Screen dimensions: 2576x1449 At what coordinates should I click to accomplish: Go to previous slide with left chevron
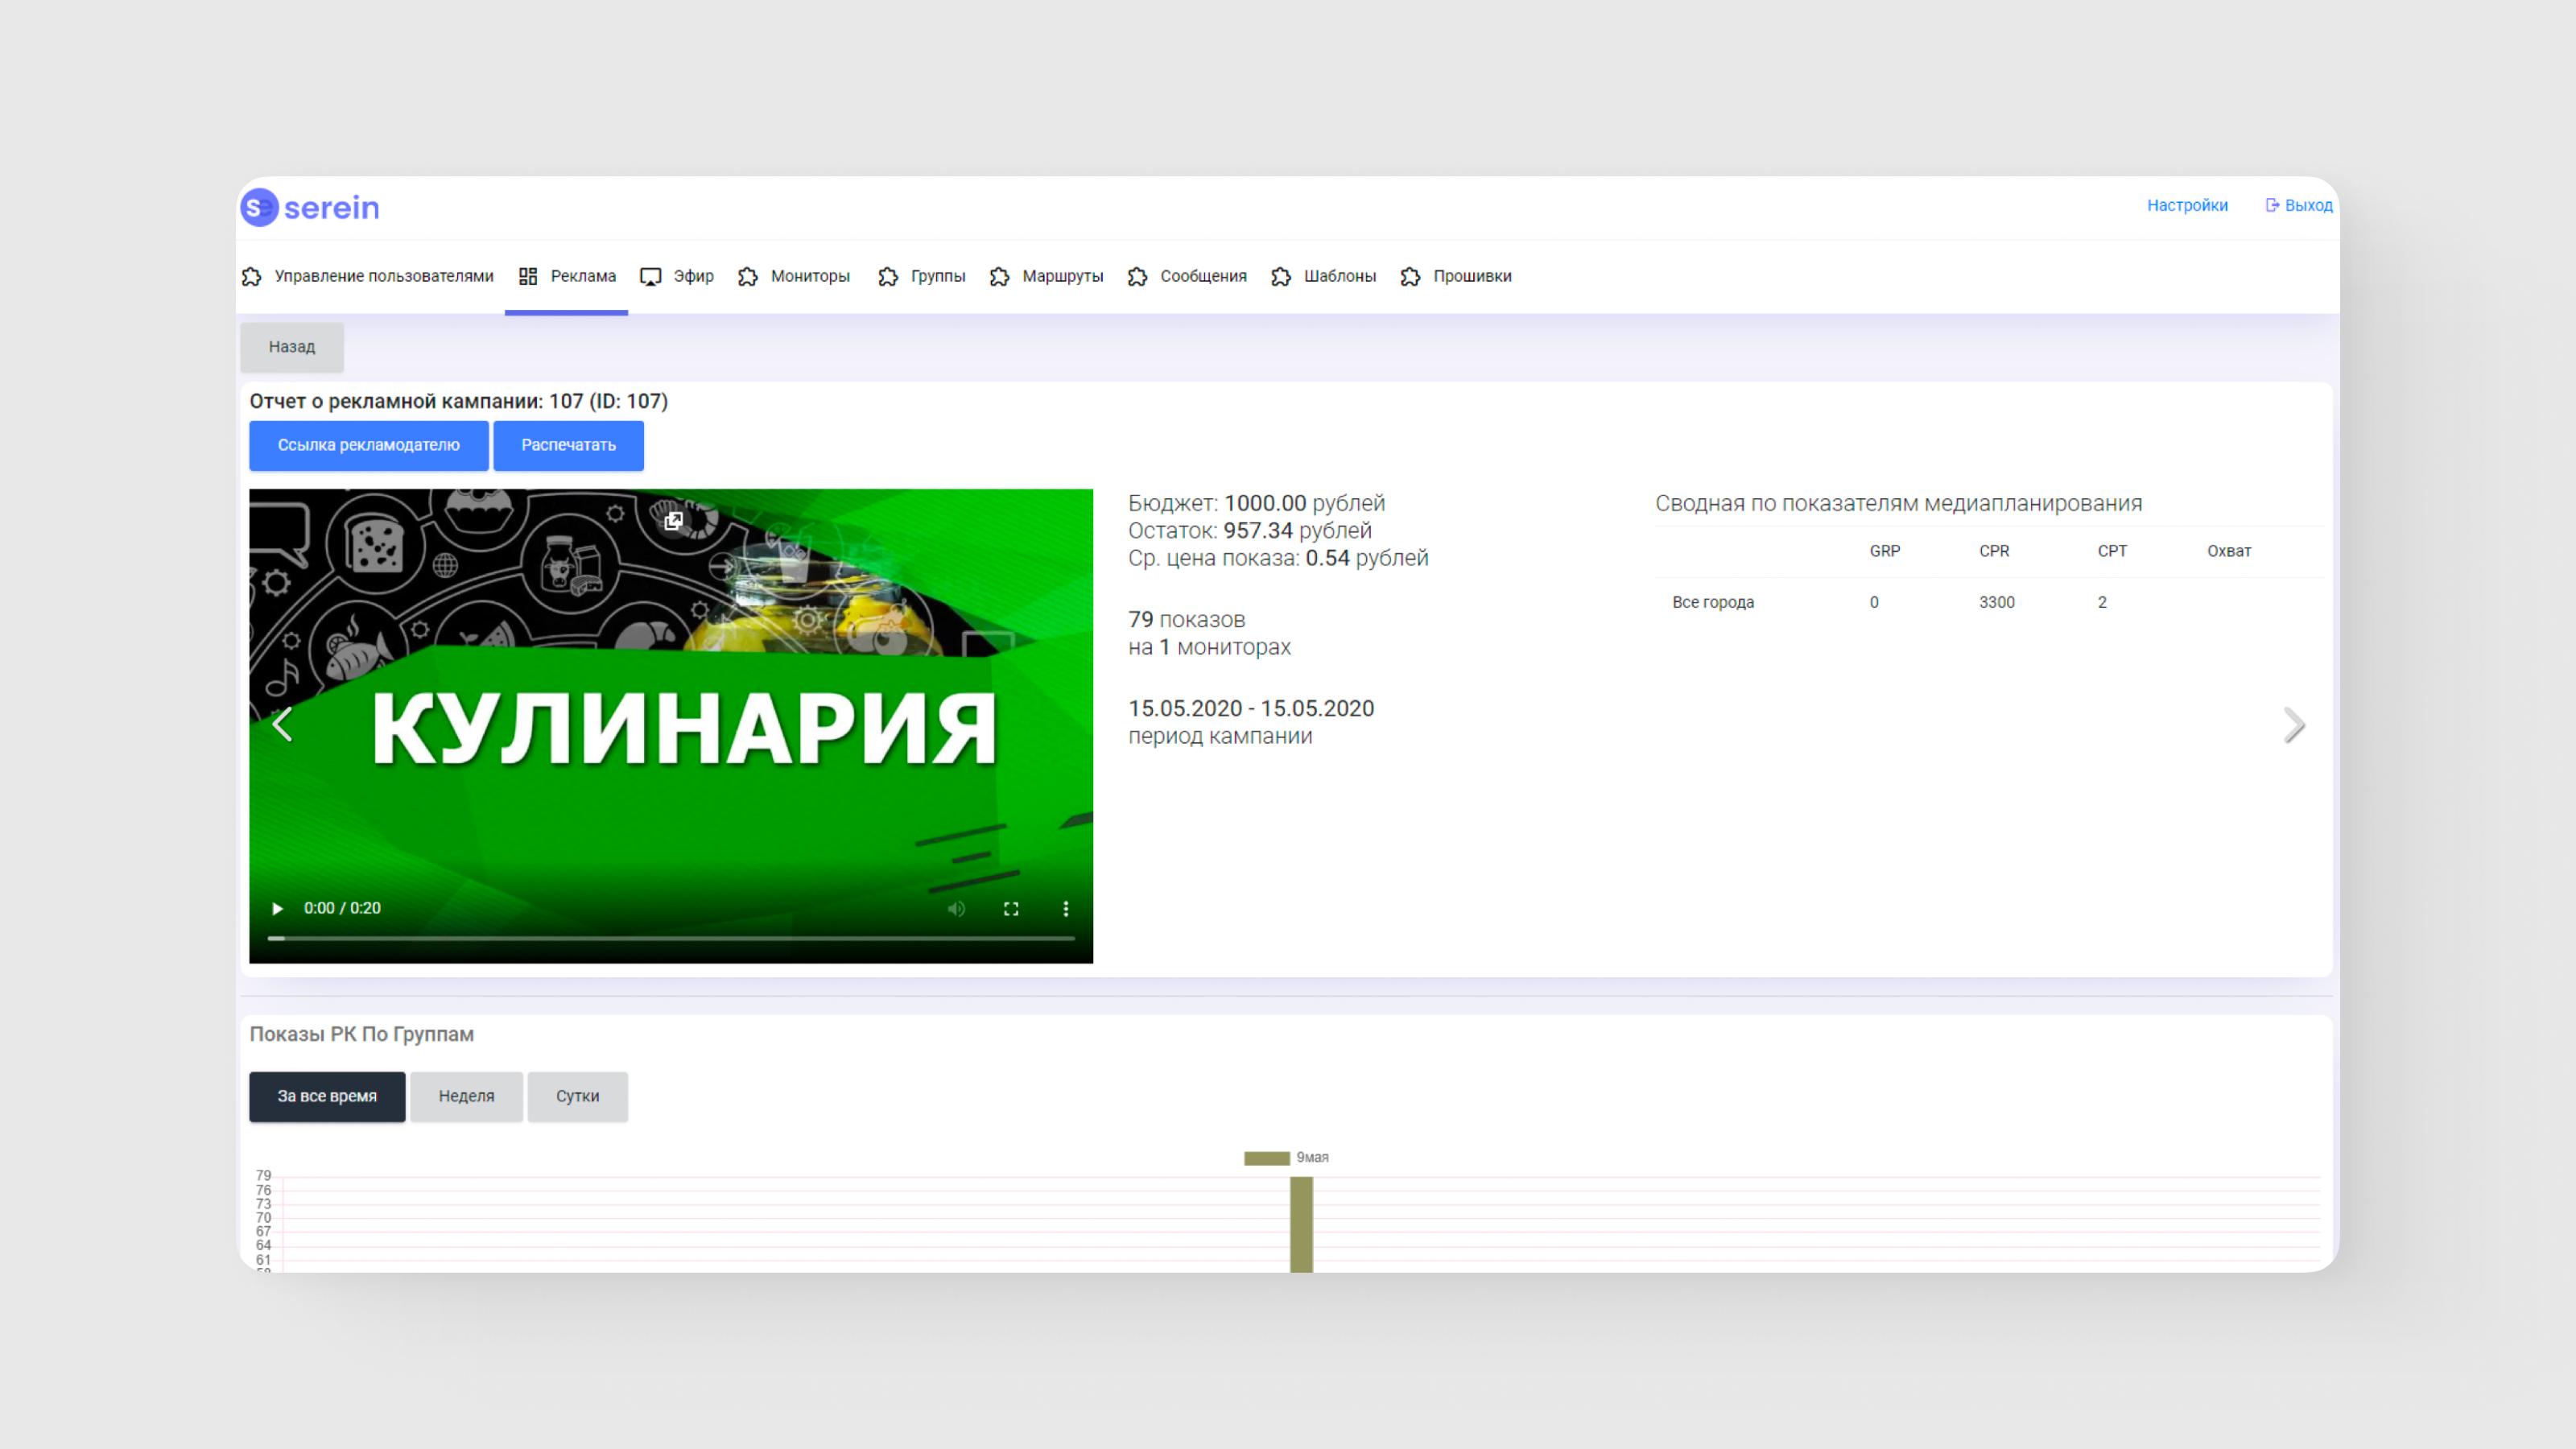pos(283,724)
